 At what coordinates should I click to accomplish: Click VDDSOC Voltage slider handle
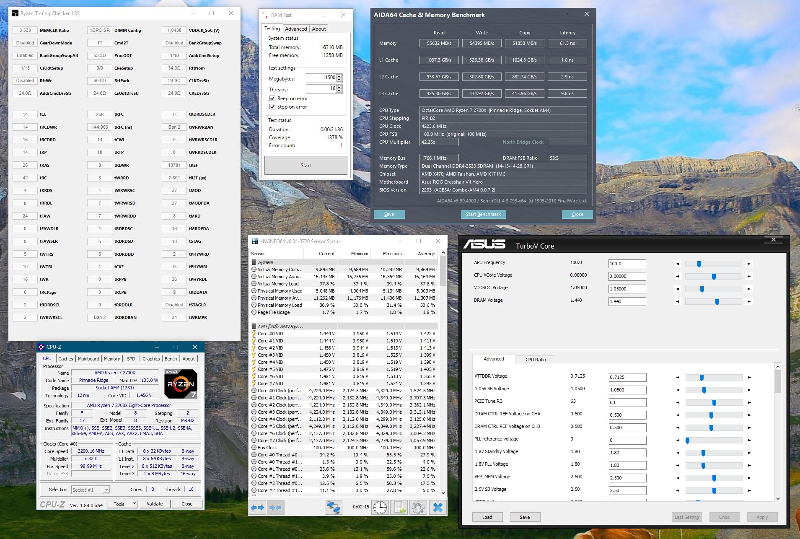tap(702, 289)
